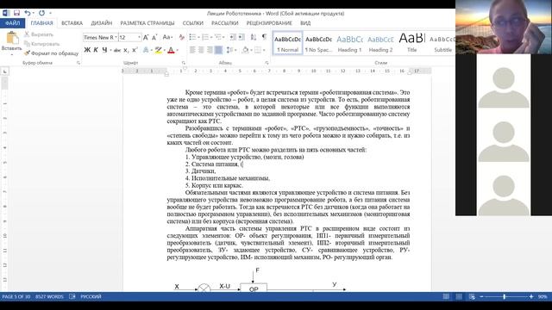Zoom in with the plus icon
The height and width of the screenshot is (310, 552).
tap(531, 296)
